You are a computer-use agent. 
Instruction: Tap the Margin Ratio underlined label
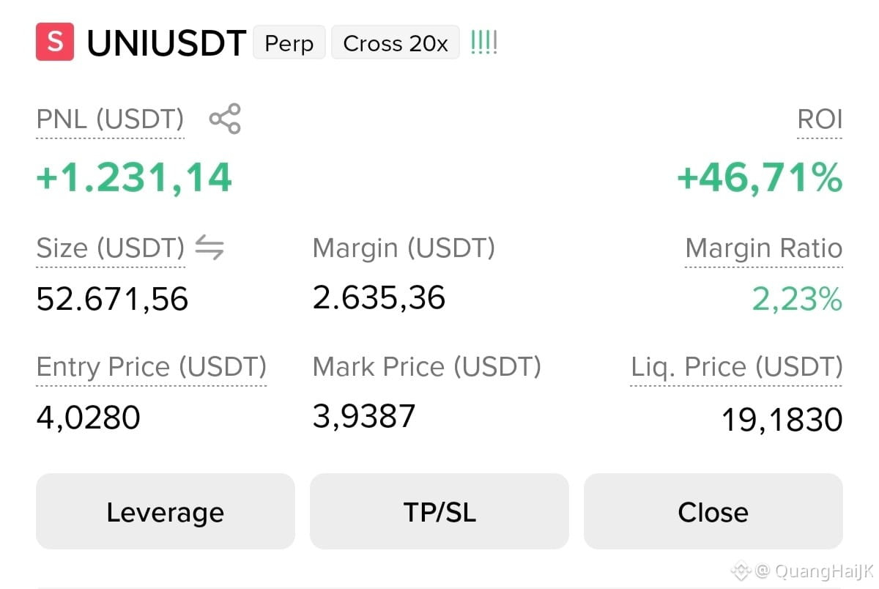tap(764, 249)
